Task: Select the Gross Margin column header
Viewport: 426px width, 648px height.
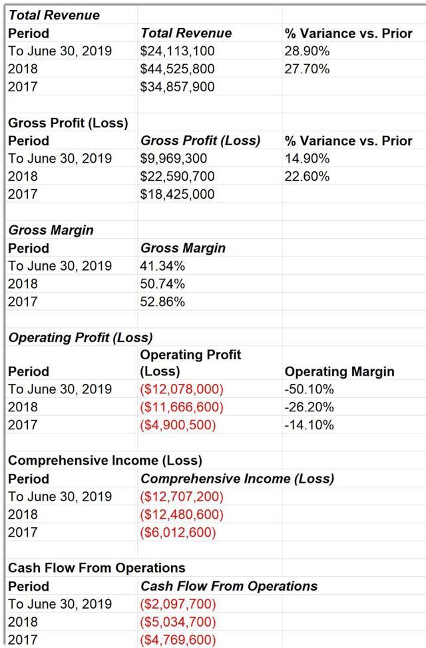Action: point(183,248)
